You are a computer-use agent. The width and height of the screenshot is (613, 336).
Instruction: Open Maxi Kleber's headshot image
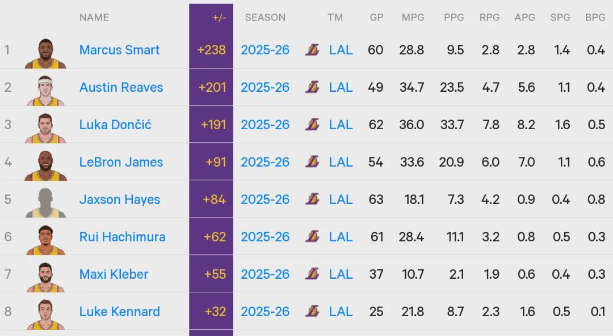pos(45,277)
